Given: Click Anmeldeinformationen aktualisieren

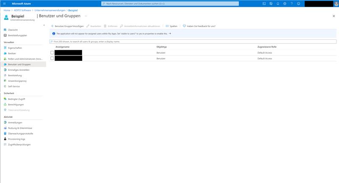Looking at the screenshot, I should pyautogui.click(x=140, y=26).
